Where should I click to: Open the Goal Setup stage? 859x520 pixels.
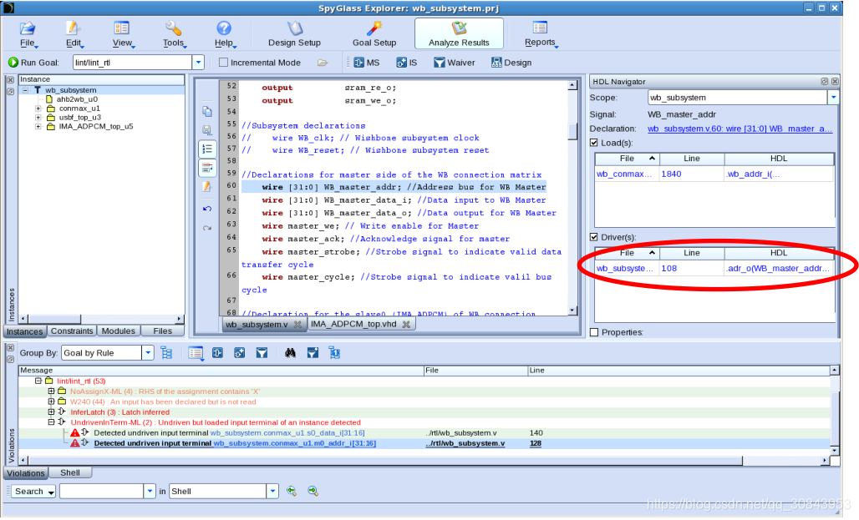click(x=374, y=34)
